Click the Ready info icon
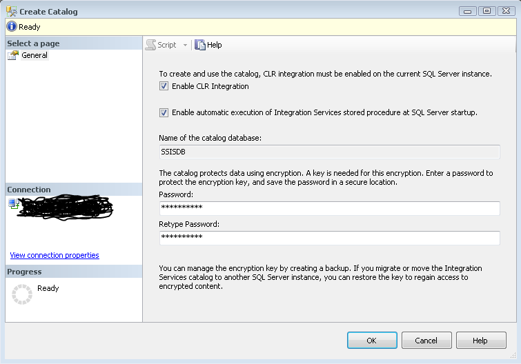Screen dimensions: 521x364 [x=12, y=27]
